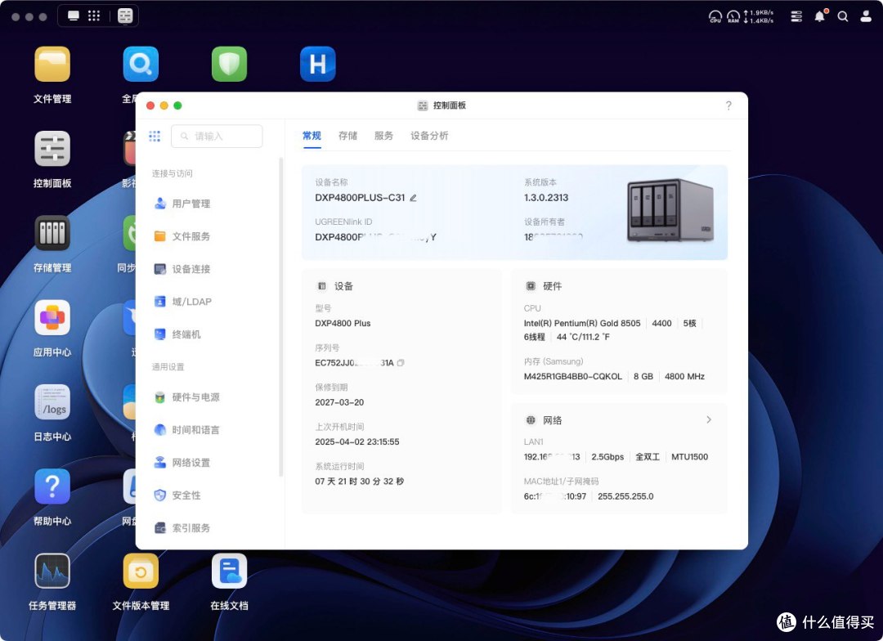Click the 全双工 duplex value
This screenshot has width=883, height=641.
point(647,457)
